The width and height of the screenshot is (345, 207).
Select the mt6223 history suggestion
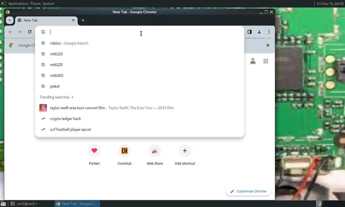[140, 54]
